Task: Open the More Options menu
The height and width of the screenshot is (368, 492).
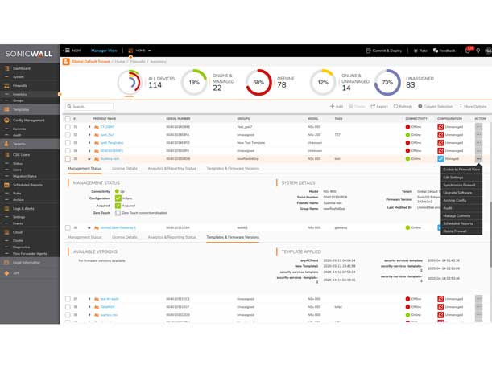Action: point(473,106)
